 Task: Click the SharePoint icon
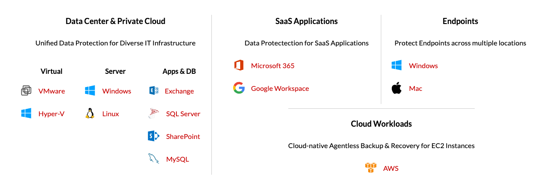(154, 136)
